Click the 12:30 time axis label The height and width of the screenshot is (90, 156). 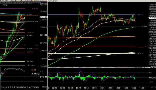118,88
